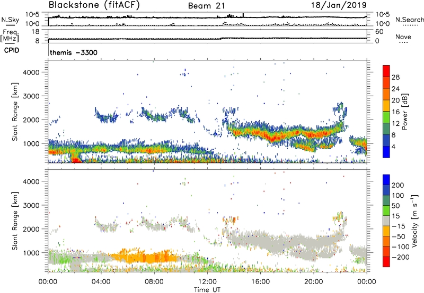Click the 08:00 time axis label
The height and width of the screenshot is (293, 424).
click(154, 282)
